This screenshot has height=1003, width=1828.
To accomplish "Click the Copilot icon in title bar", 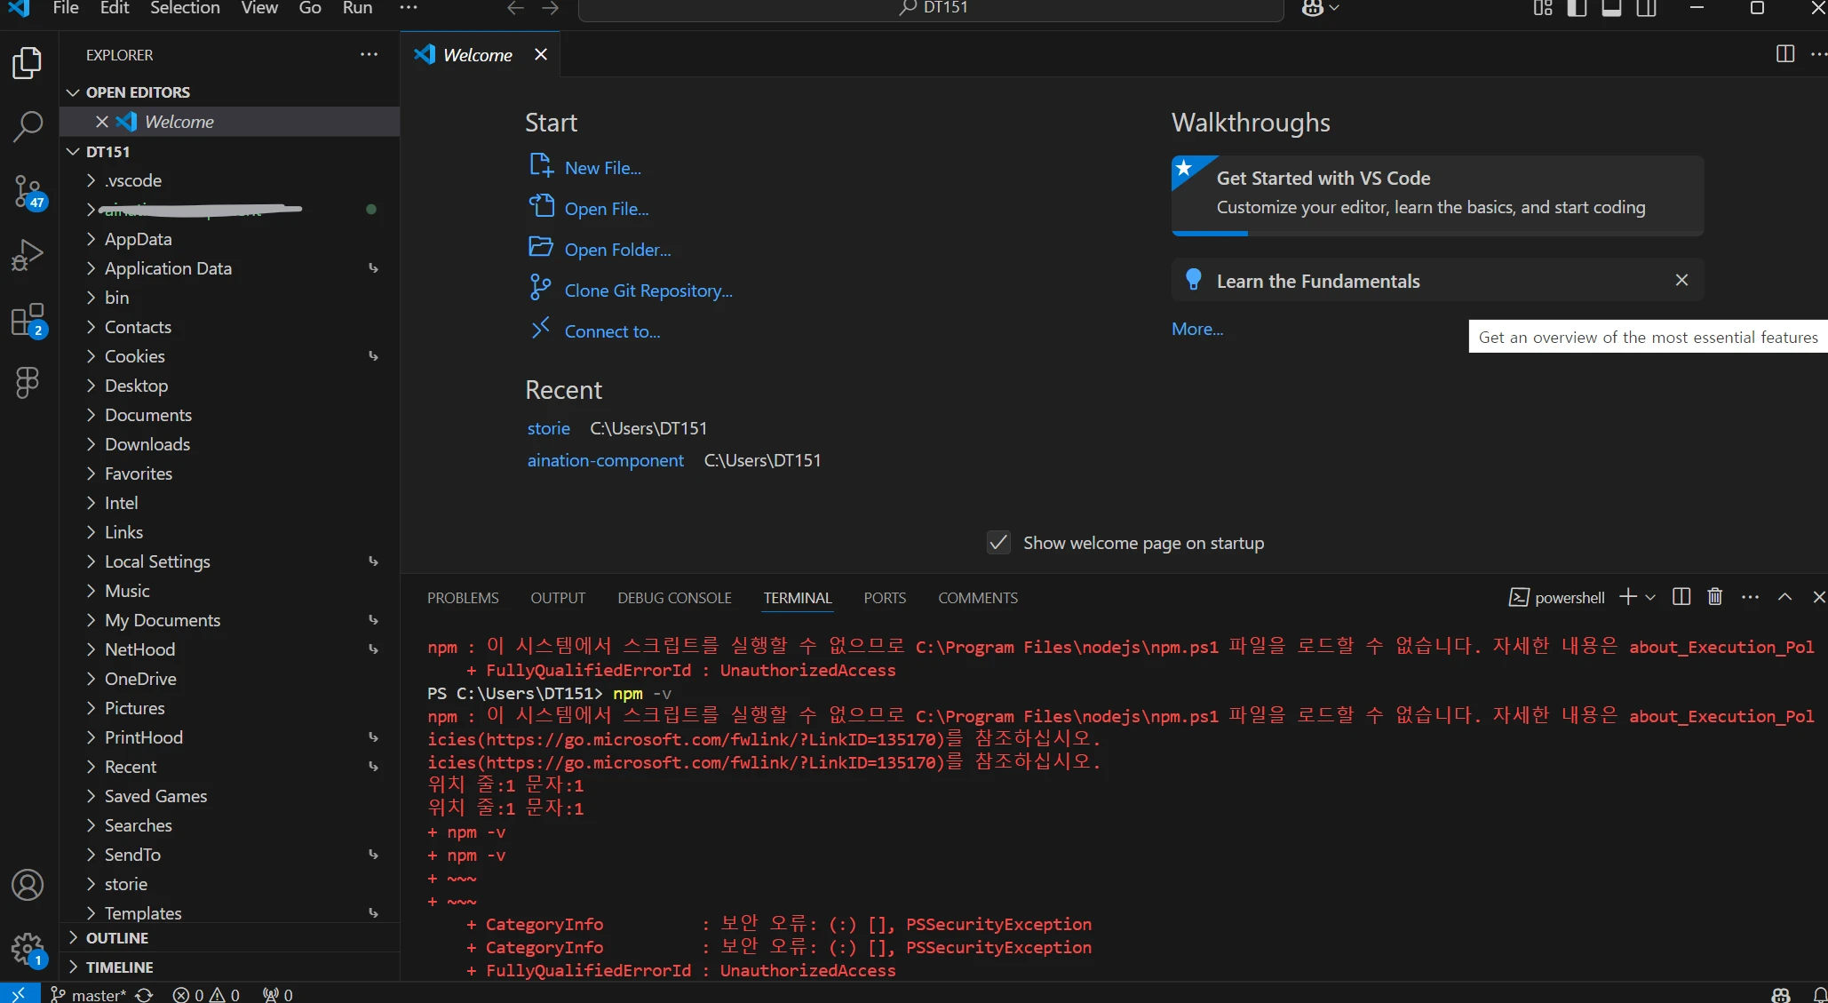I will 1312,8.
